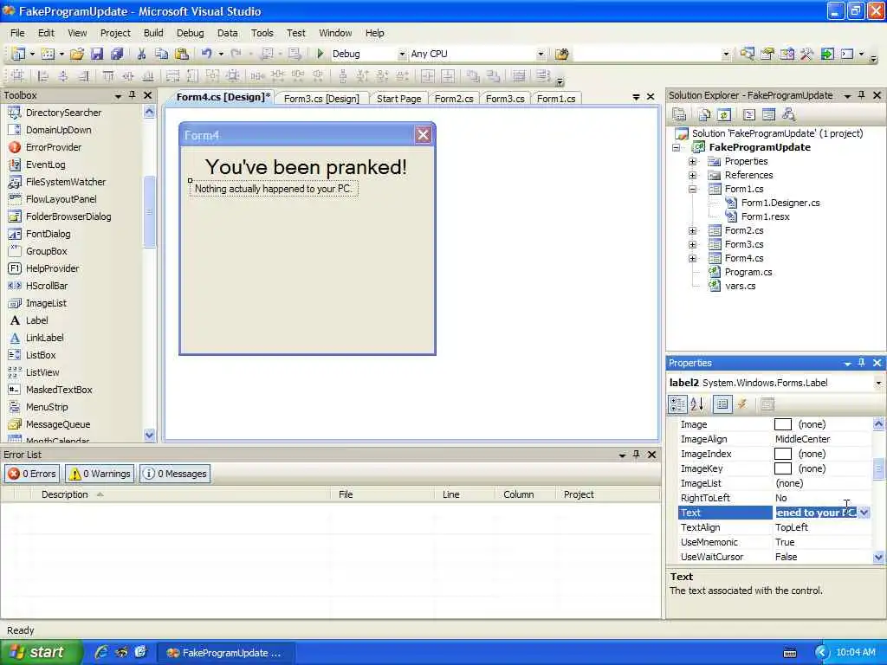Switch to the Start Page tab
Screen dimensions: 887x665
click(398, 99)
